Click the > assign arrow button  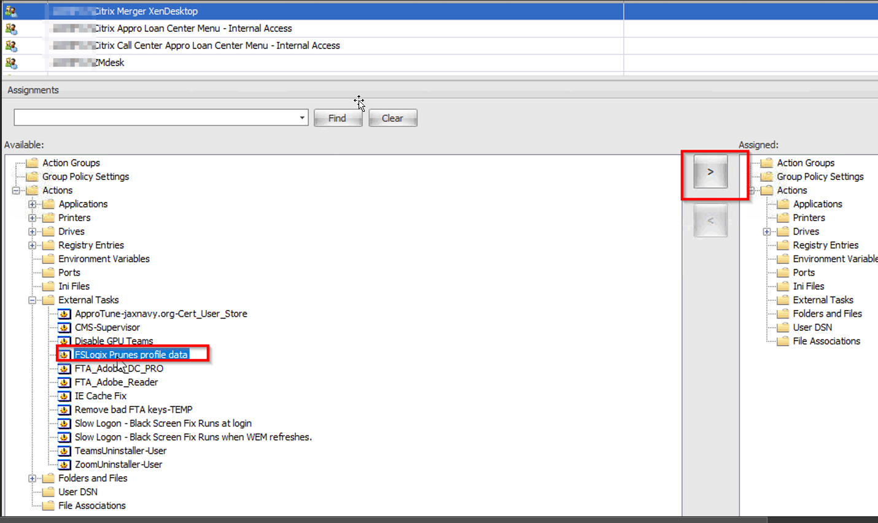click(710, 171)
